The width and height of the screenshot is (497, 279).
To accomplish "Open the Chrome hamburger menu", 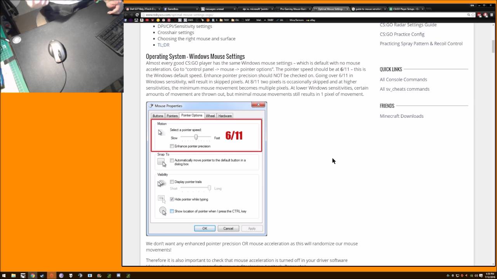I will coord(492,15).
